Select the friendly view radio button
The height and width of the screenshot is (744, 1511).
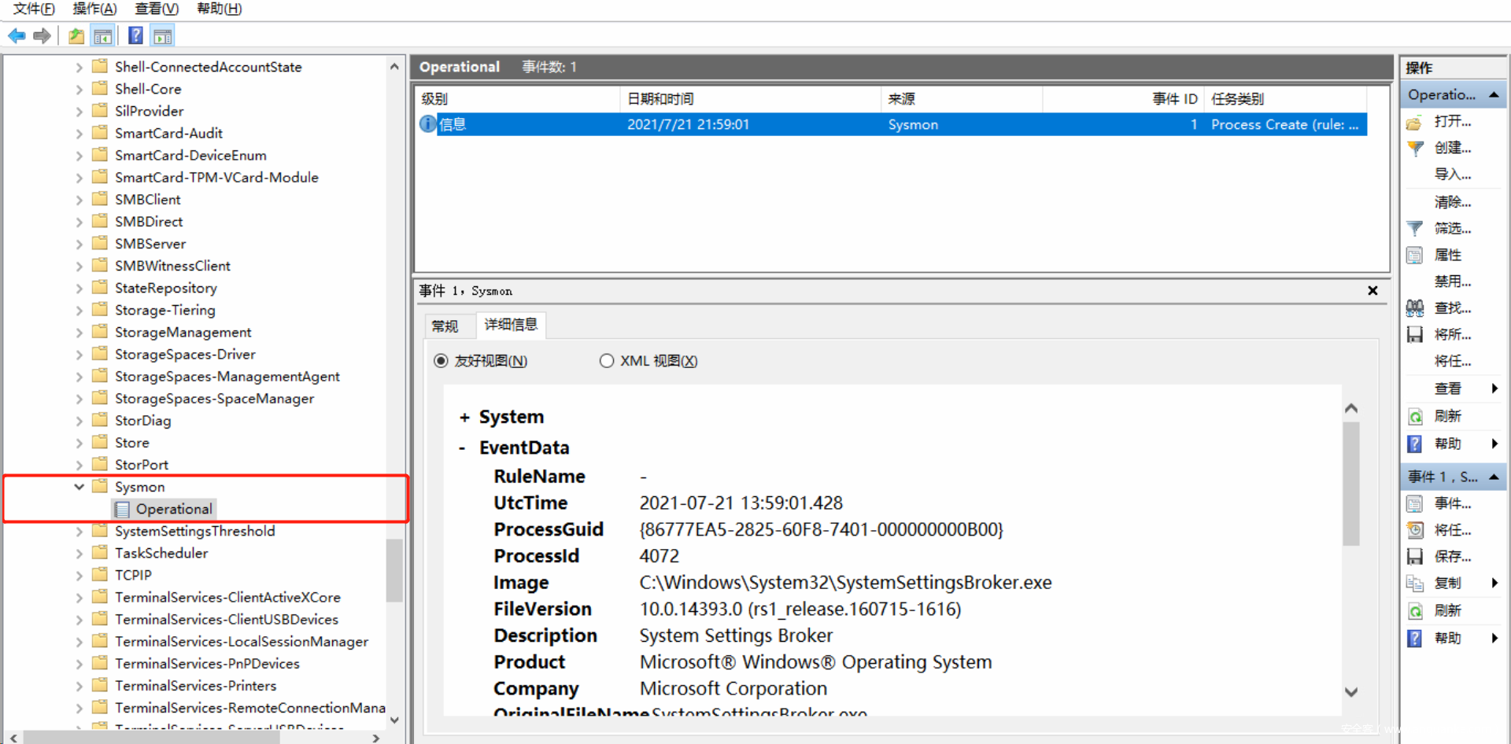[441, 361]
